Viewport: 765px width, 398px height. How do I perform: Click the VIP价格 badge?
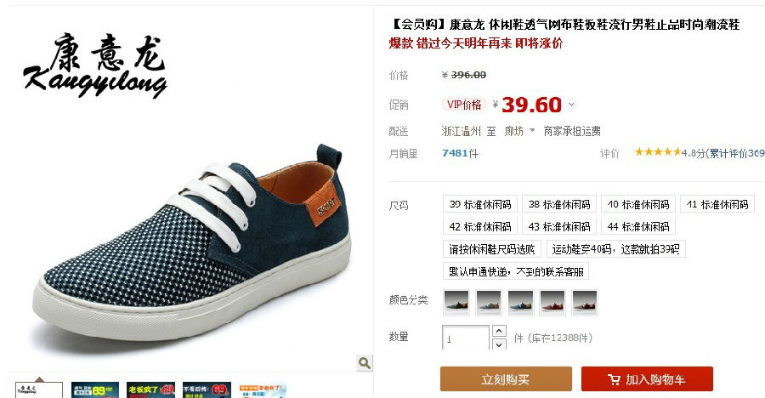[x=463, y=105]
